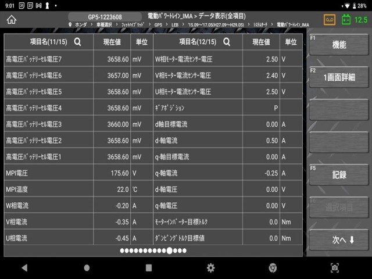Tap the greyed 選択項目 button
Viewport: 372px width, 279px height.
pyautogui.click(x=339, y=208)
